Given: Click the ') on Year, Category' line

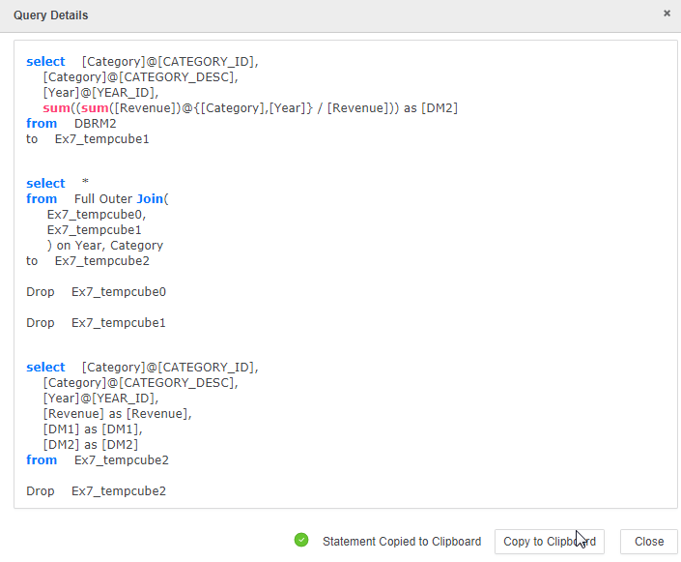Looking at the screenshot, I should point(104,246).
